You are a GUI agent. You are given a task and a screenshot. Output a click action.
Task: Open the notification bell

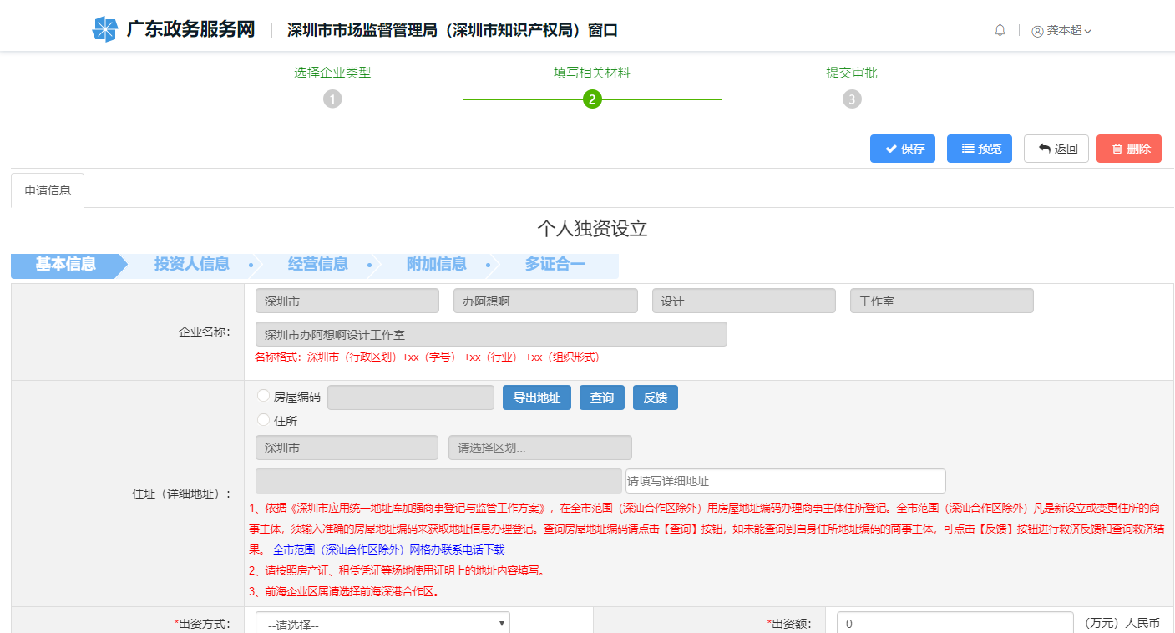pyautogui.click(x=1000, y=30)
